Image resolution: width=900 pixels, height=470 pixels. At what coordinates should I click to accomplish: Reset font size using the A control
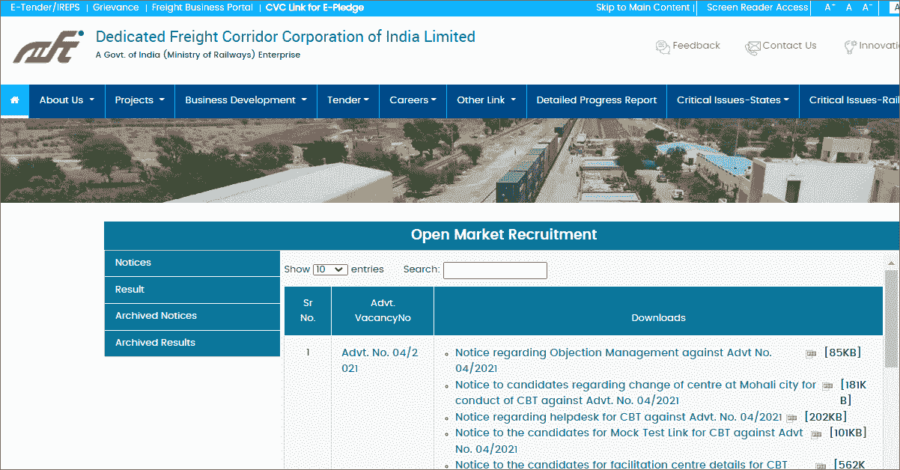pyautogui.click(x=848, y=7)
